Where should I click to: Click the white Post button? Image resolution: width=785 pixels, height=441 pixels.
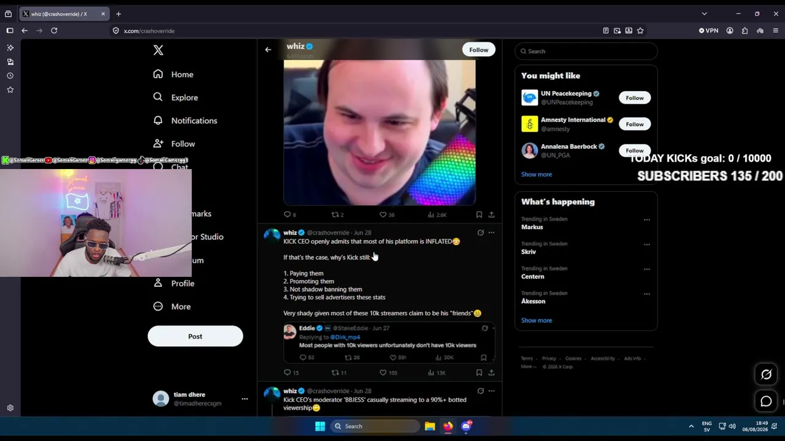coord(195,336)
